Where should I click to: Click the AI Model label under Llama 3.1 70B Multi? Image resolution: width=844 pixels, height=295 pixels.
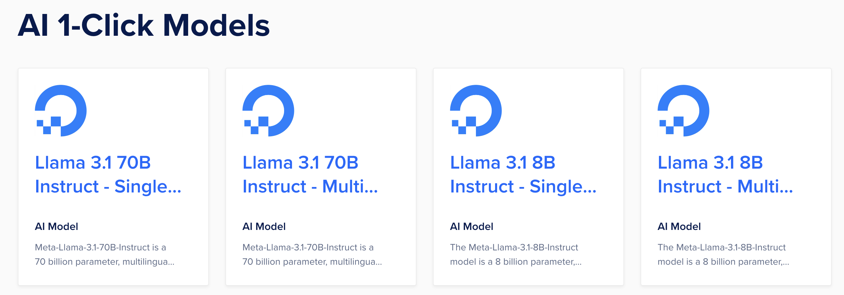(264, 227)
